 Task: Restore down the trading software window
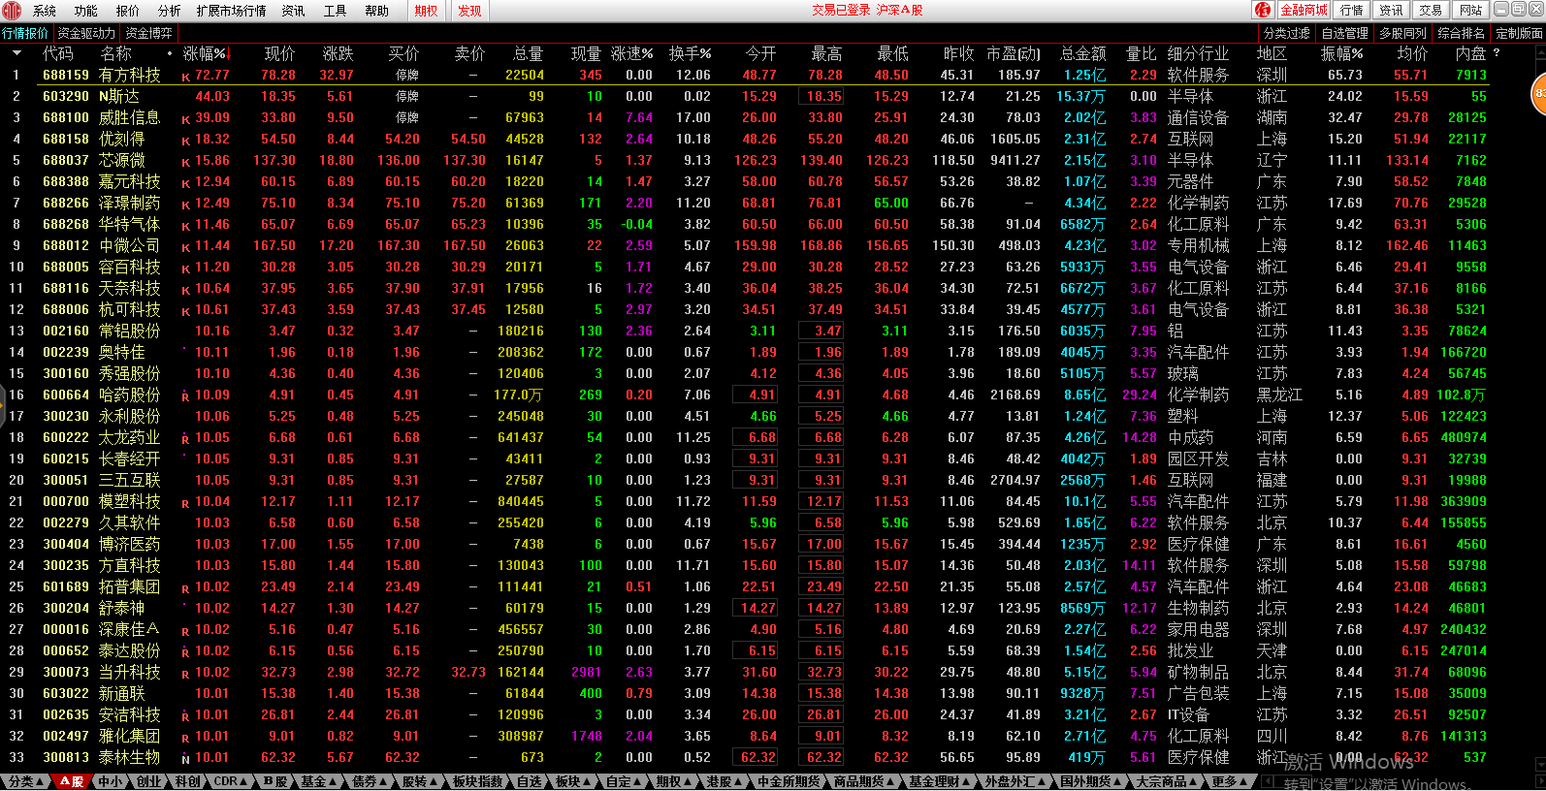(x=1518, y=9)
